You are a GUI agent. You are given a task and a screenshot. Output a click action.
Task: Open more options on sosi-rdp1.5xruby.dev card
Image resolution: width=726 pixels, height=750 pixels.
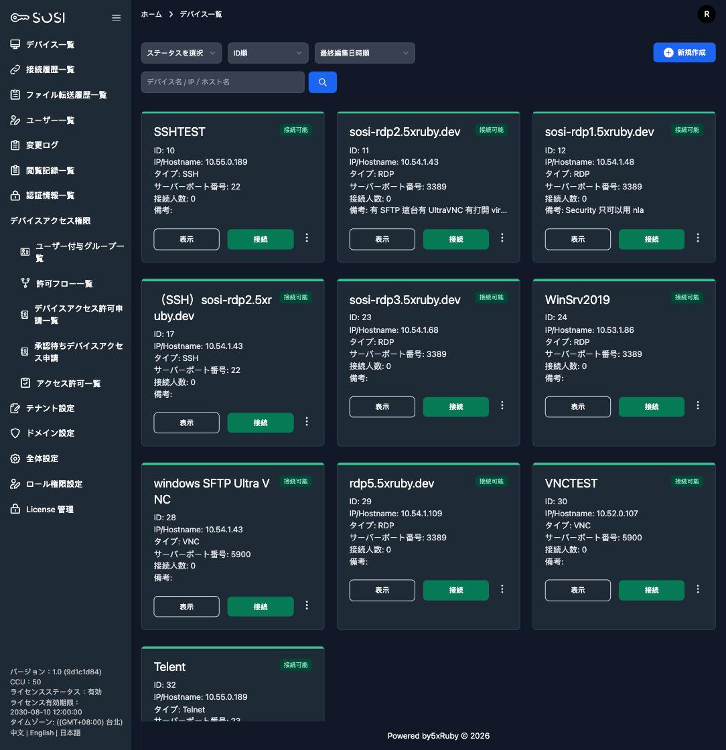(698, 238)
